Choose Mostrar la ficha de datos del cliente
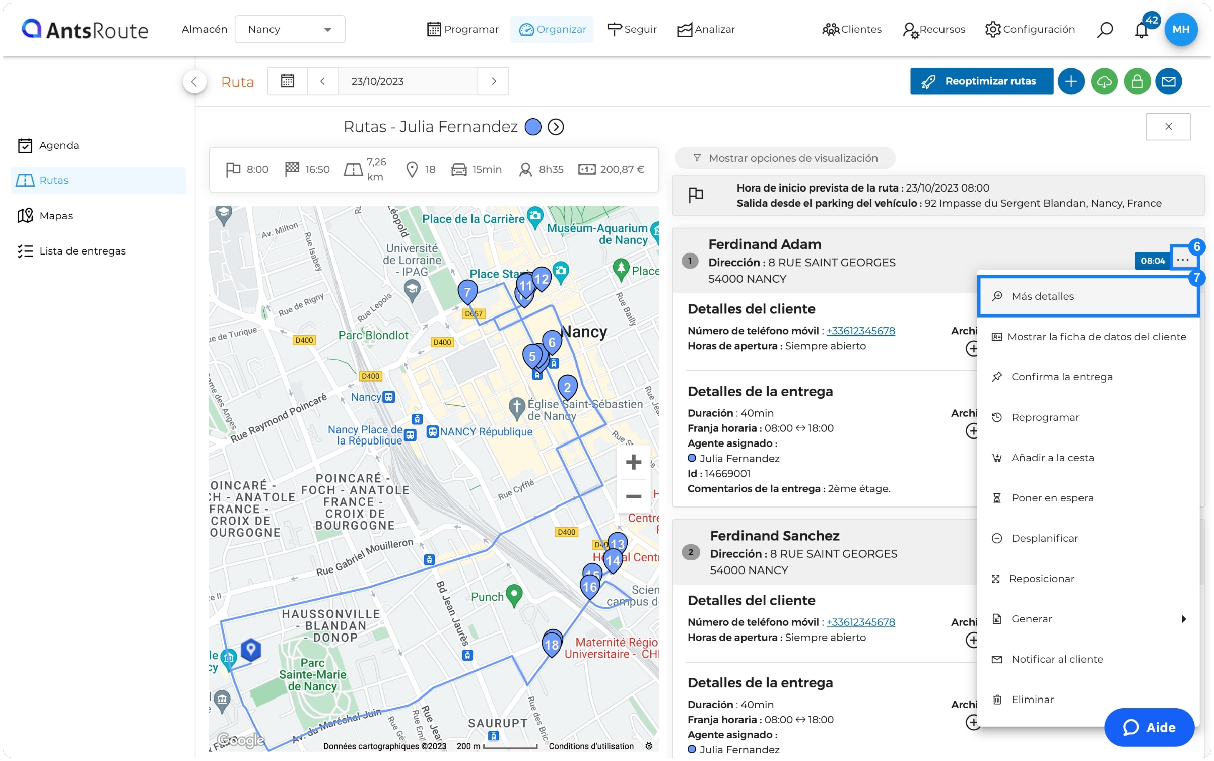 1088,337
